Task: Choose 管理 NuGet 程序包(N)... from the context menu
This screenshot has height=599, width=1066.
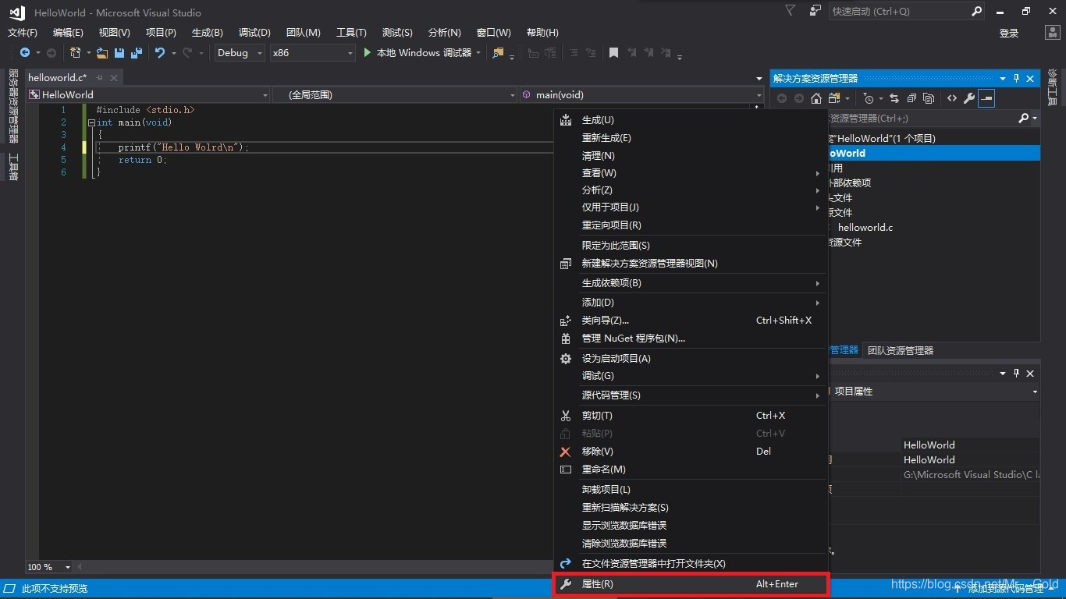Action: pyautogui.click(x=690, y=338)
